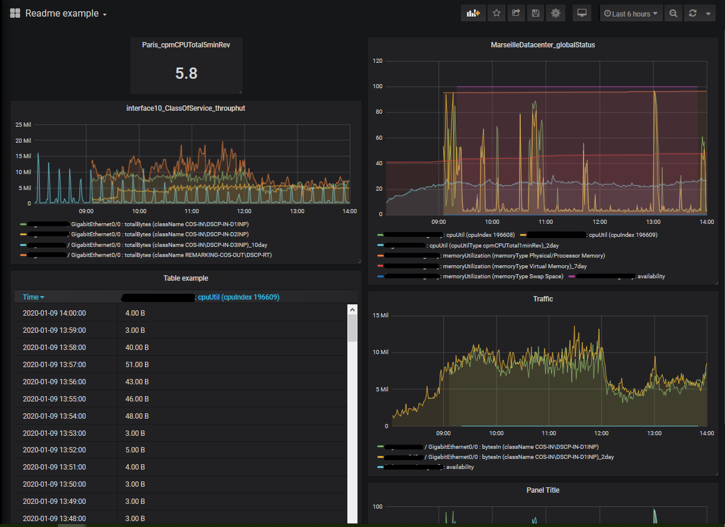The image size is (725, 527).
Task: Refresh the dashboard
Action: pos(692,13)
